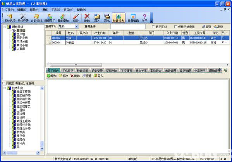Click the 查询 button
The image size is (232, 162).
pos(207,27)
